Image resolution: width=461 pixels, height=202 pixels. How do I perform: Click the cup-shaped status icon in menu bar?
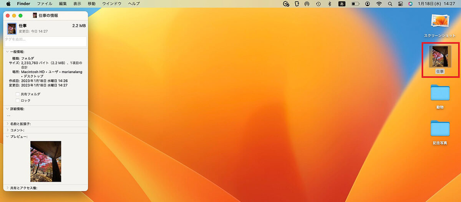click(296, 3)
